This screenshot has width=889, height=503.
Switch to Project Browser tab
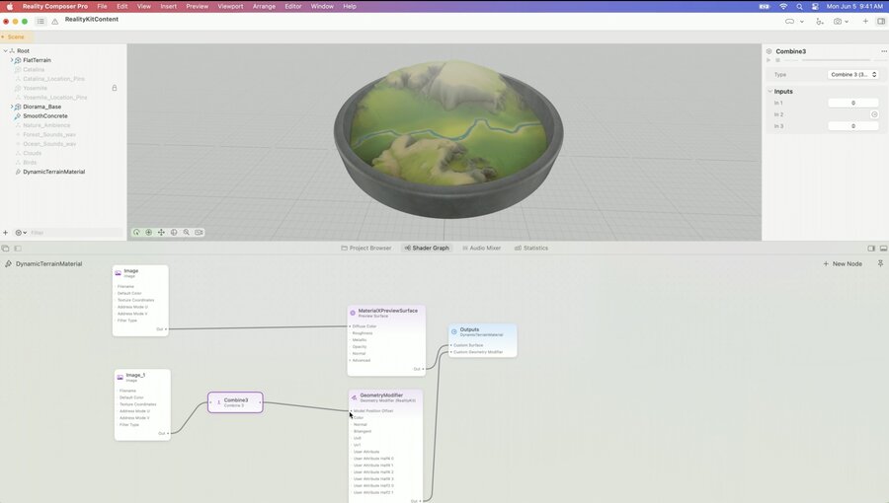pos(366,248)
